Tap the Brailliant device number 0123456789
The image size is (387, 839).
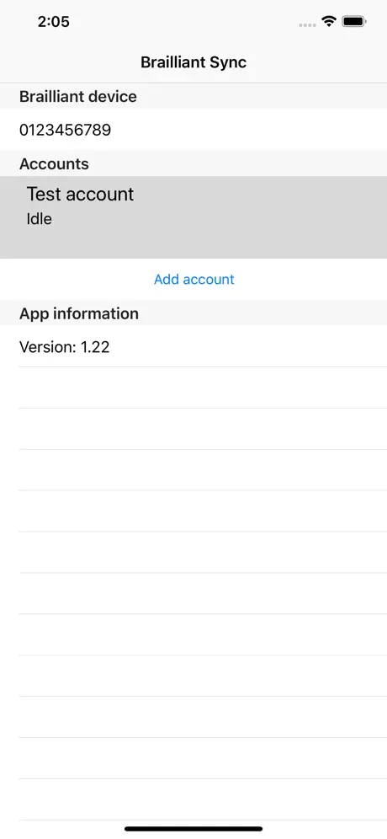pos(66,130)
